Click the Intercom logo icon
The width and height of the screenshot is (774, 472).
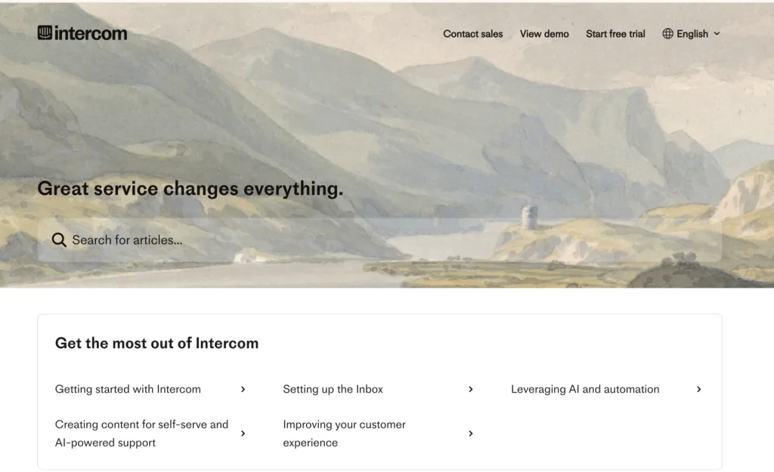click(45, 32)
